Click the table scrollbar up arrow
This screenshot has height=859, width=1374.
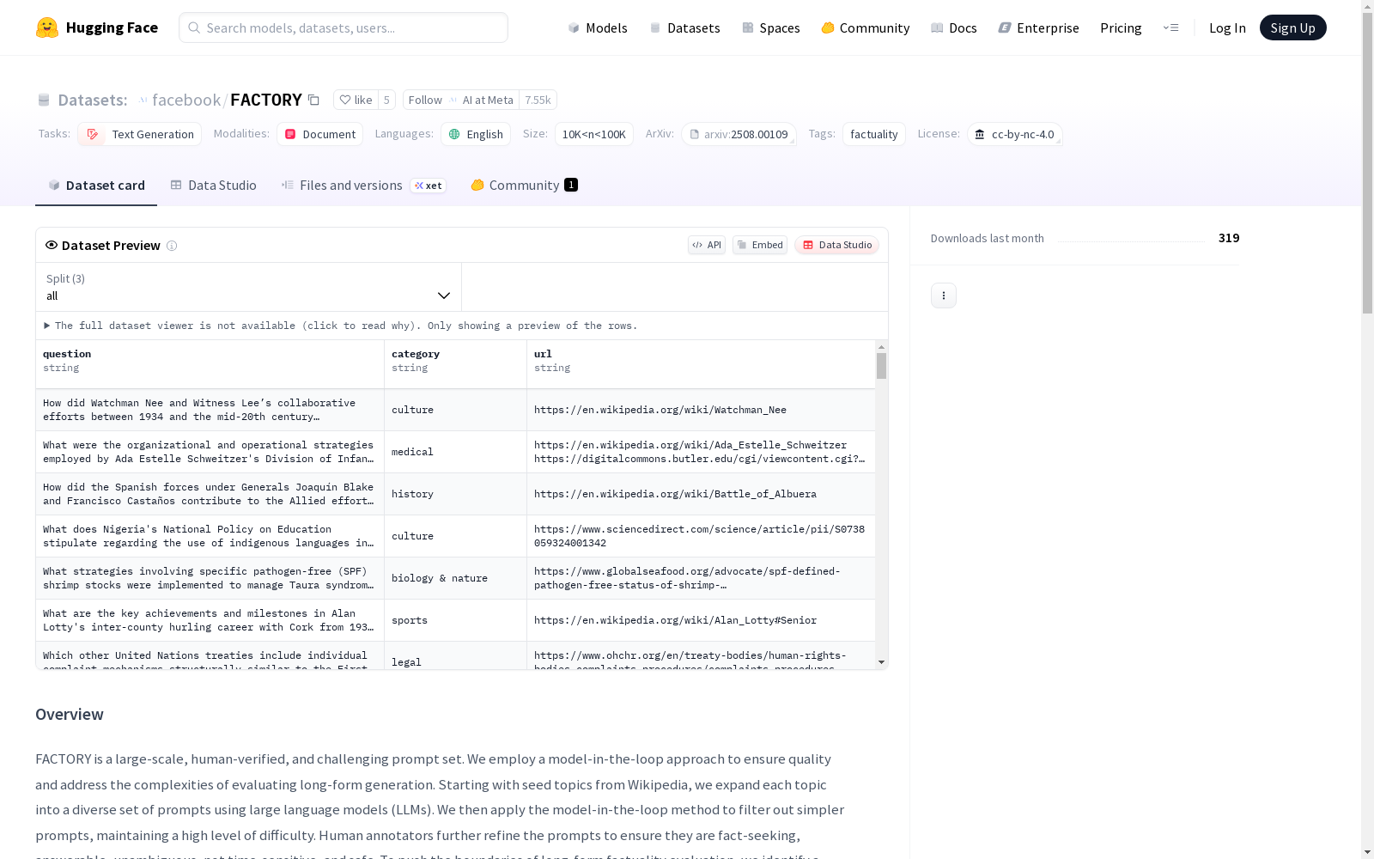(881, 347)
